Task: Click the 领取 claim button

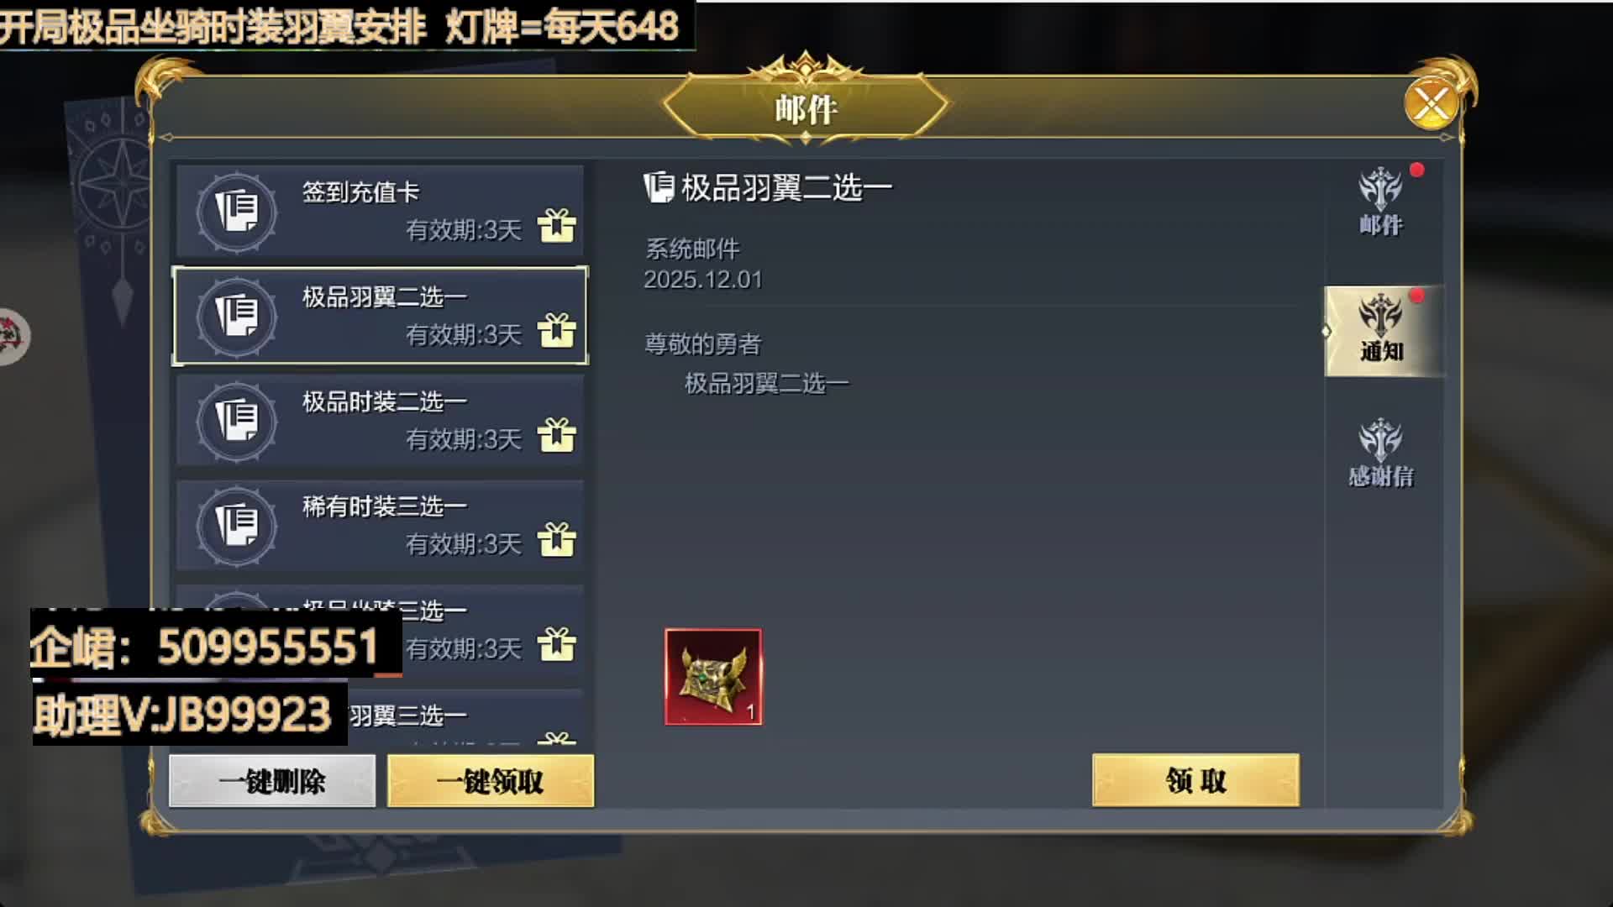Action: (x=1195, y=780)
